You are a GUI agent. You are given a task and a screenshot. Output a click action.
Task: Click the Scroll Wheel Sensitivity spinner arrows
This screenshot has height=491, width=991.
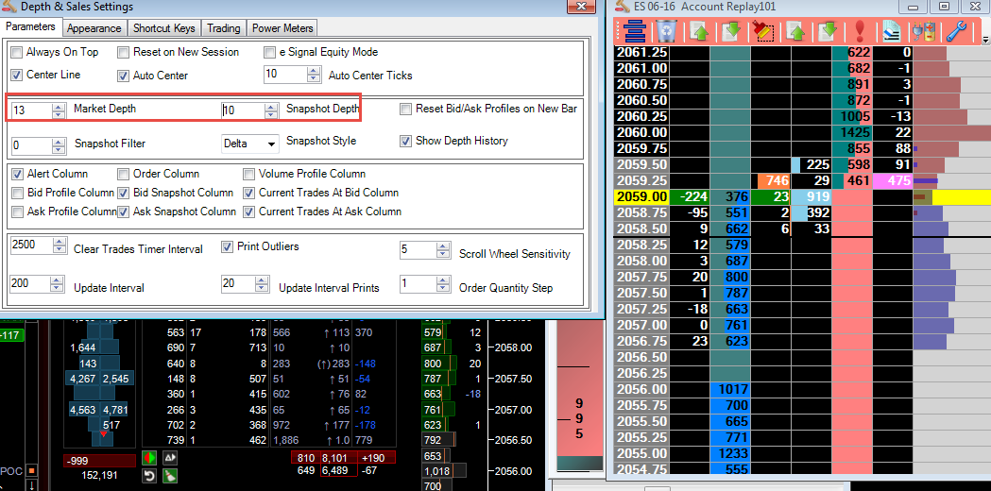coord(442,249)
